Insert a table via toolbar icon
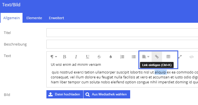Viewport: 198px width, 105px height. [x=168, y=57]
